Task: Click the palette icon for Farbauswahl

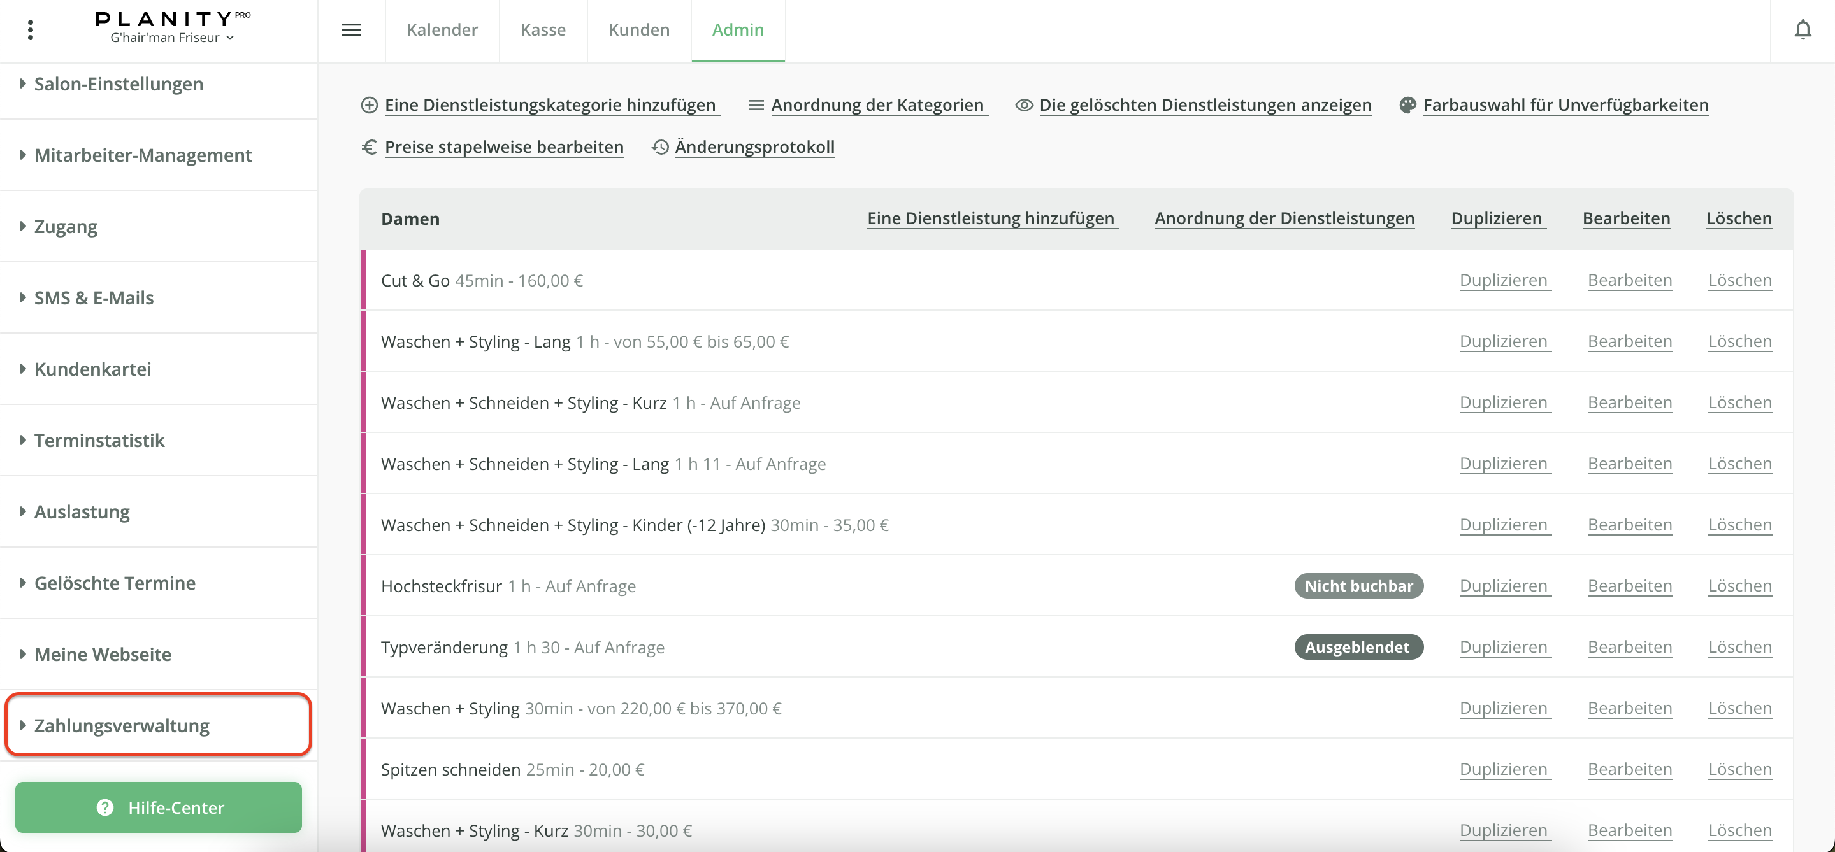Action: 1407,105
